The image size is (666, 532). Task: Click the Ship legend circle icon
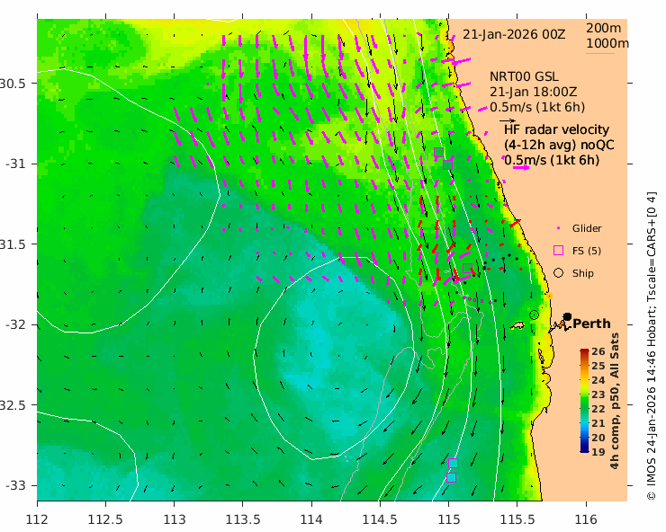click(x=559, y=273)
